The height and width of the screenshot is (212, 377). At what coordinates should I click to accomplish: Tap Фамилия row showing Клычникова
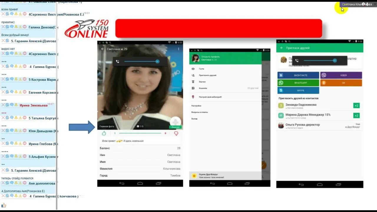tap(140, 169)
